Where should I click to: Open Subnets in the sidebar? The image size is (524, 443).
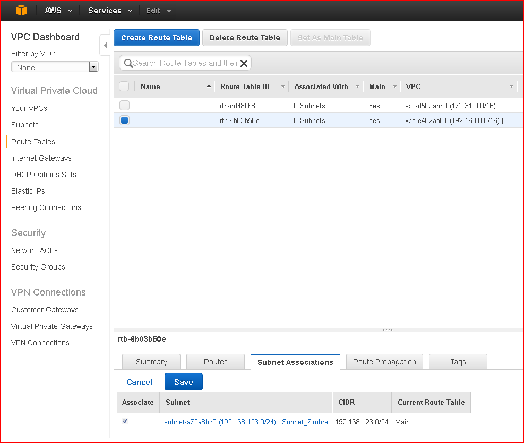coord(25,125)
